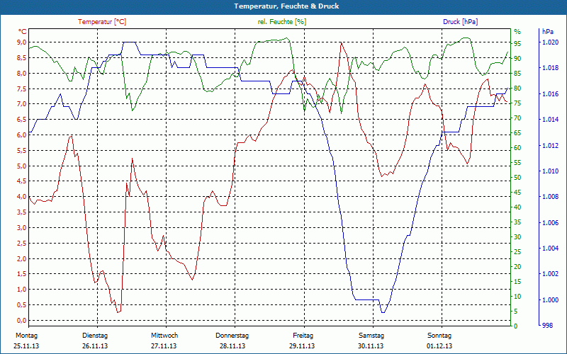
Task: Click humidity axis value "65"
Action: coord(517,133)
